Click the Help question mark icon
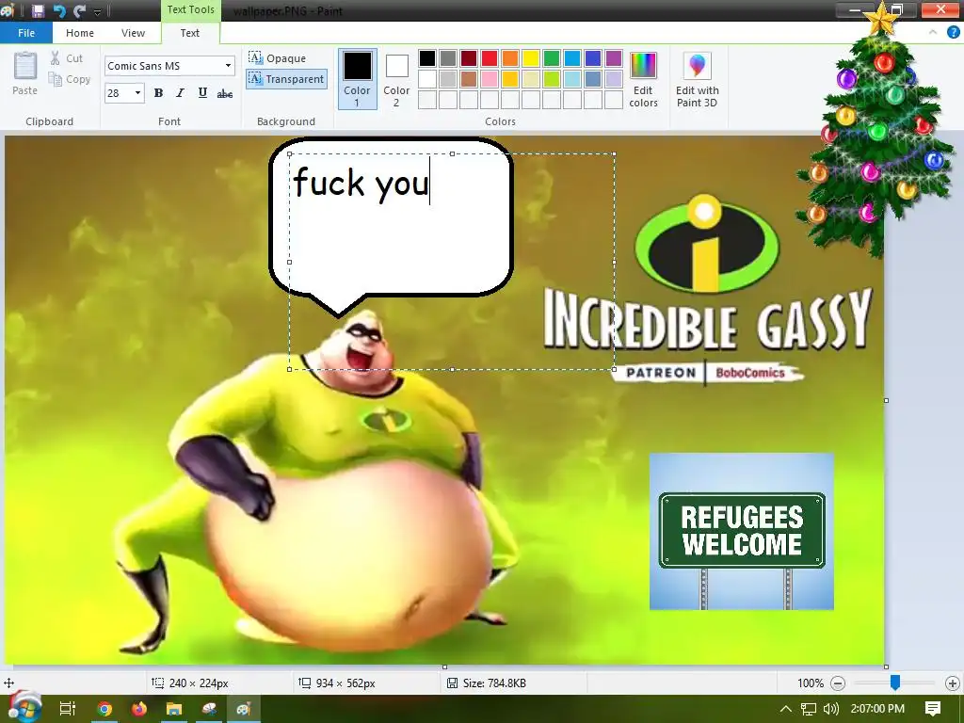 [x=953, y=33]
